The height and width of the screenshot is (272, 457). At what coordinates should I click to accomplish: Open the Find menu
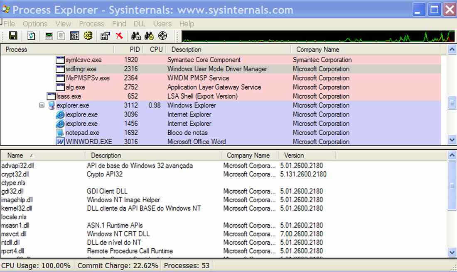pos(119,24)
